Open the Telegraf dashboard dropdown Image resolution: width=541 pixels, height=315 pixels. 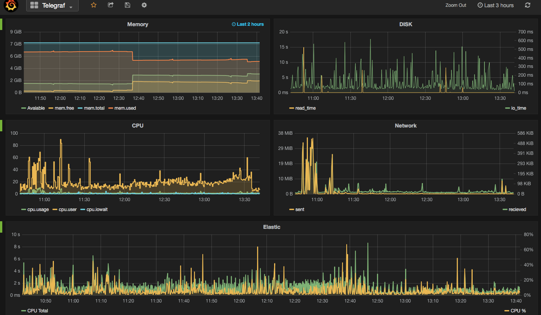(52, 6)
